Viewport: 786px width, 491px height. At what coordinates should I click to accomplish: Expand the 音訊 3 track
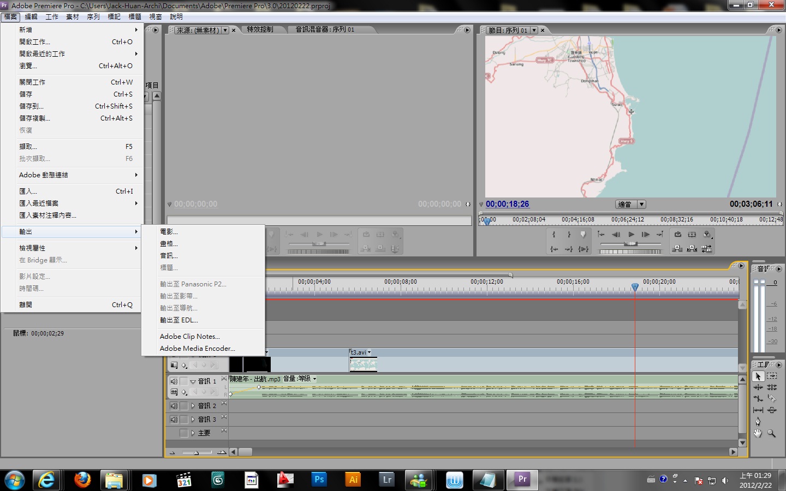click(x=193, y=420)
